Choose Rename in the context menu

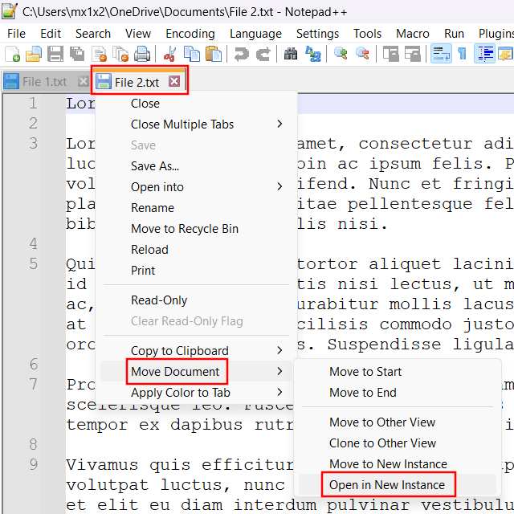(196, 208)
